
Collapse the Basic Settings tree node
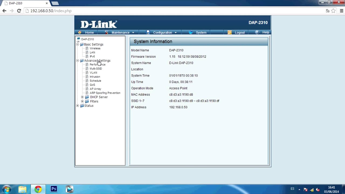78,44
